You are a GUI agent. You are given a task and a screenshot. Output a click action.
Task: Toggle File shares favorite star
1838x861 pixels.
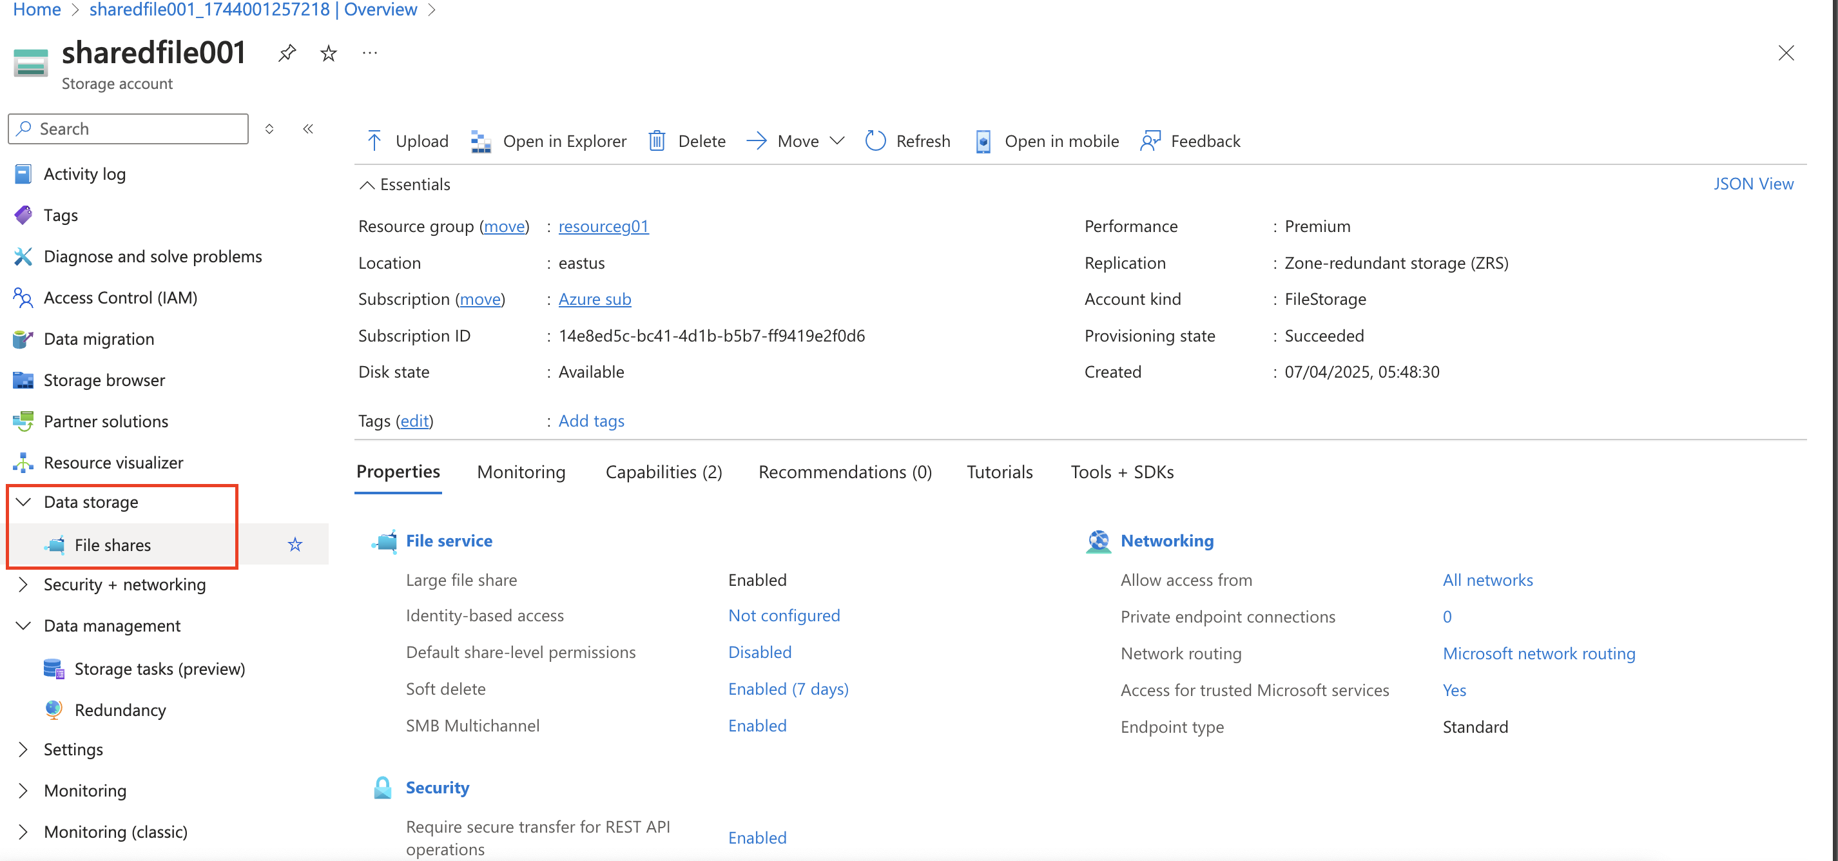pos(295,545)
